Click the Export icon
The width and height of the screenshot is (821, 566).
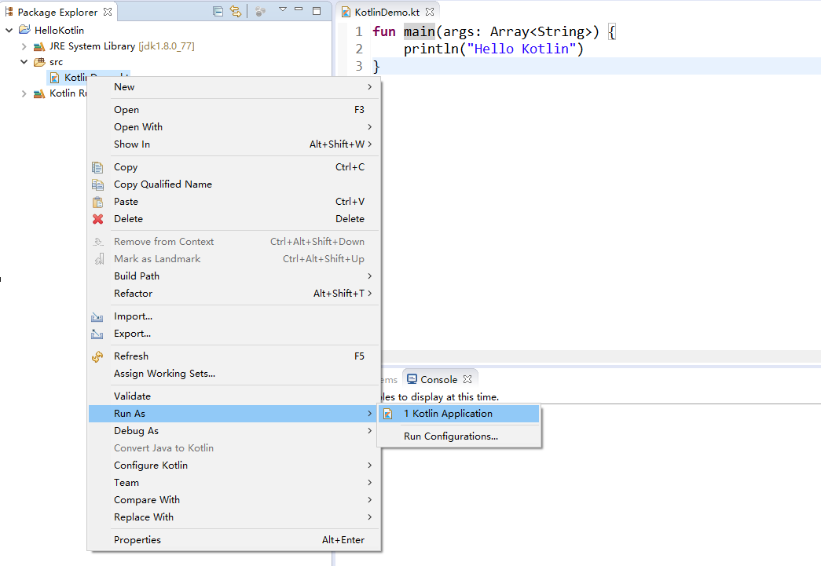pyautogui.click(x=97, y=334)
